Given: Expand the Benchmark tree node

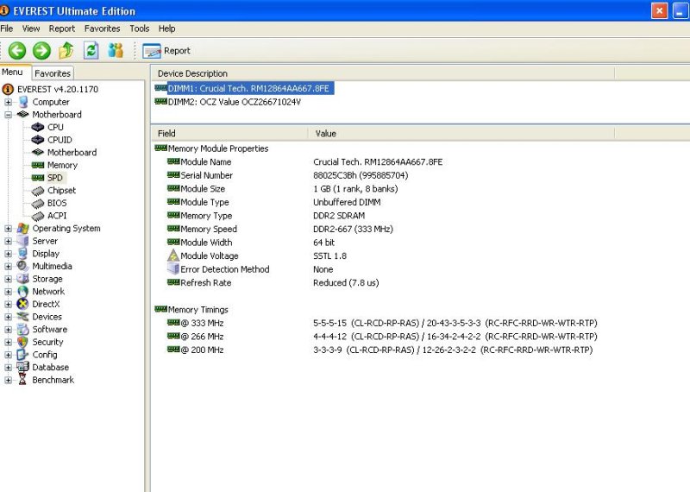Looking at the screenshot, I should 9,381.
